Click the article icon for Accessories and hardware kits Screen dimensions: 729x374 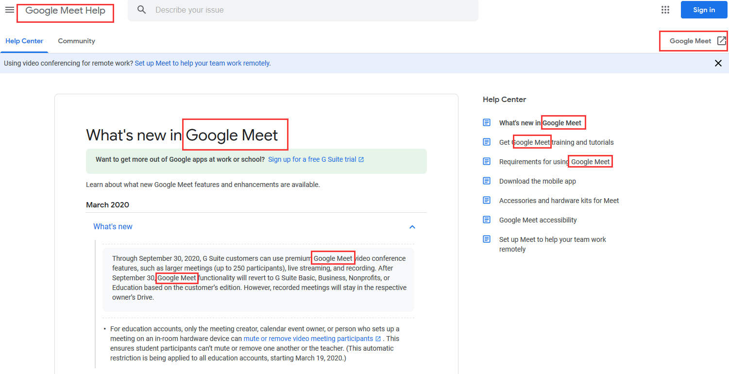point(487,200)
